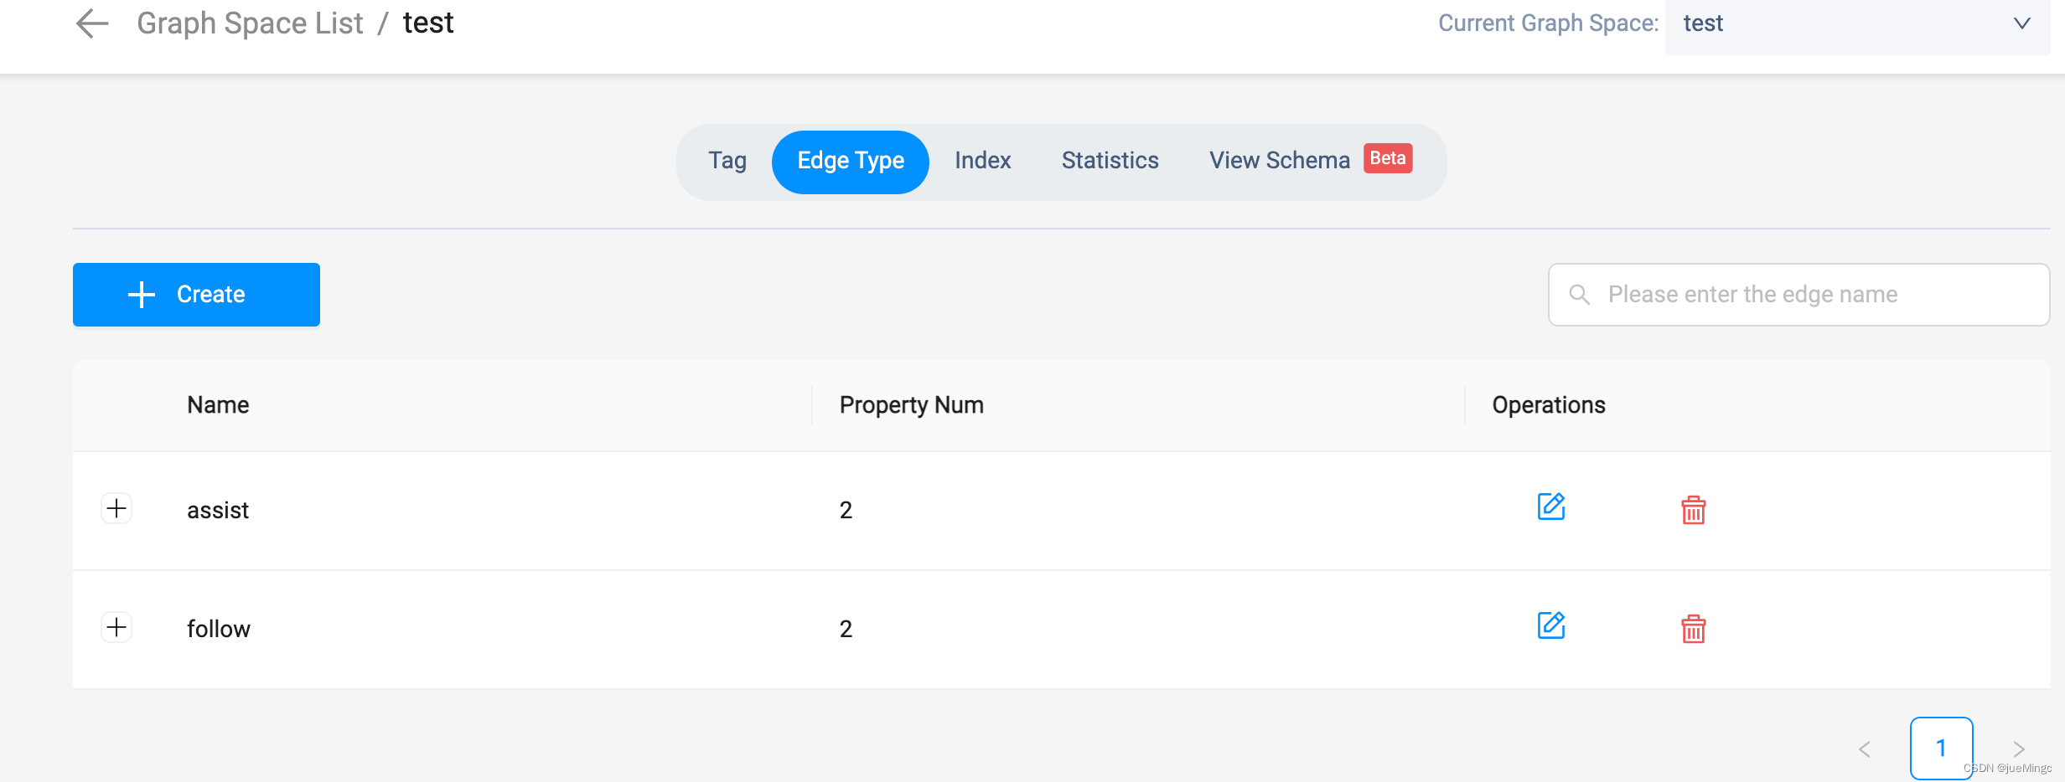Switch to the Tag tab

point(727,161)
